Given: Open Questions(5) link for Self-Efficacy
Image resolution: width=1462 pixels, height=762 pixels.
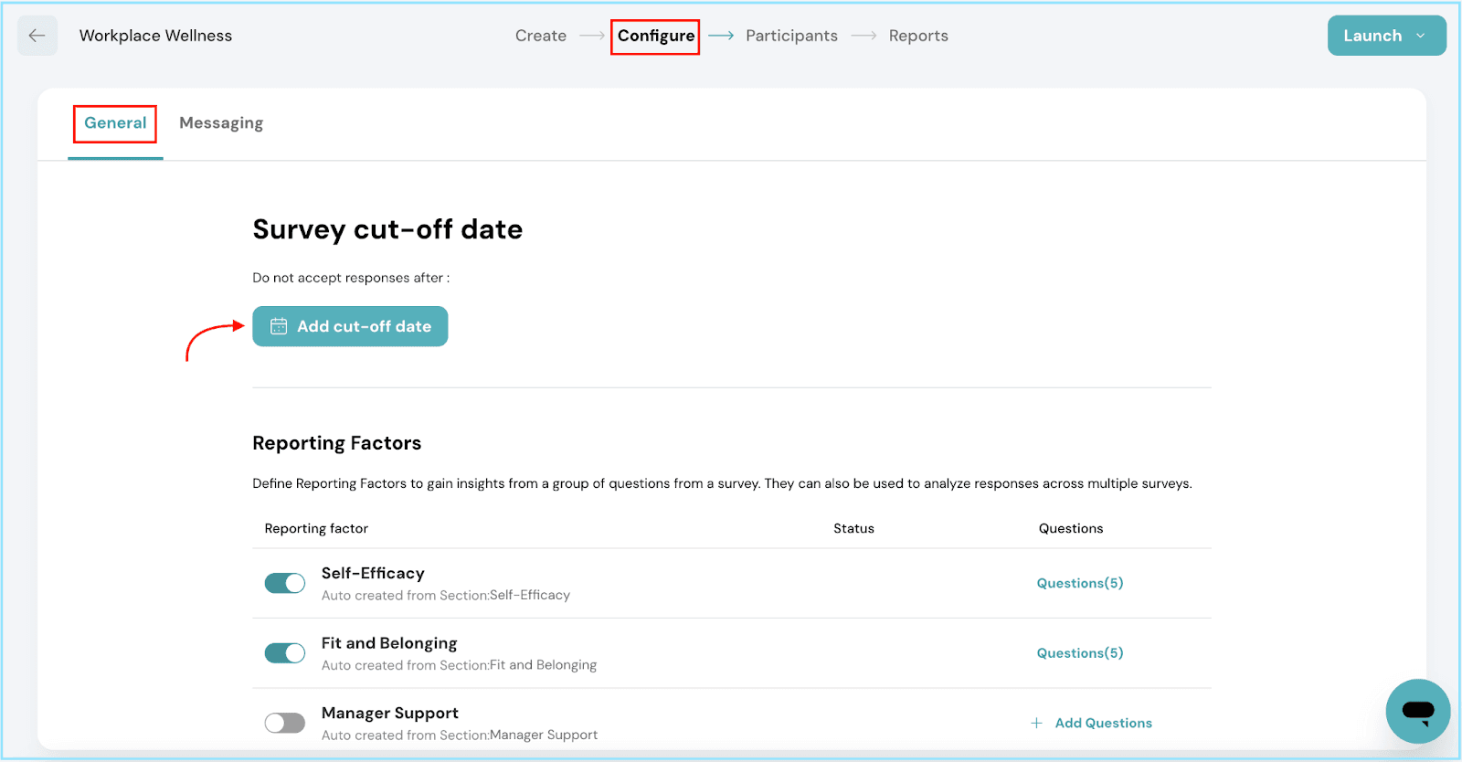Looking at the screenshot, I should pyautogui.click(x=1079, y=583).
